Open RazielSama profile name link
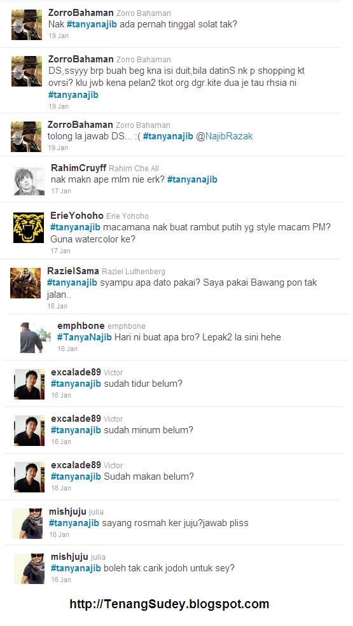The height and width of the screenshot is (626, 353). tap(73, 271)
